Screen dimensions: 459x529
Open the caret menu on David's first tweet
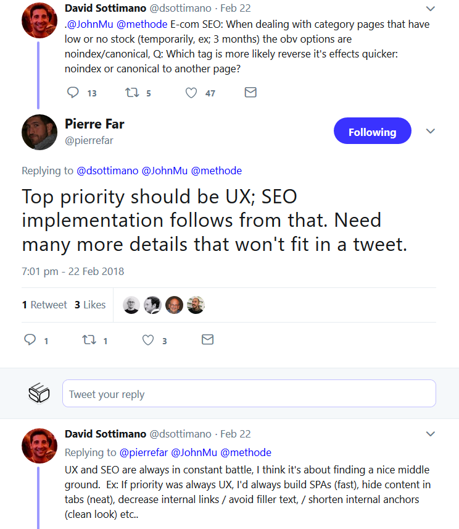pos(430,9)
